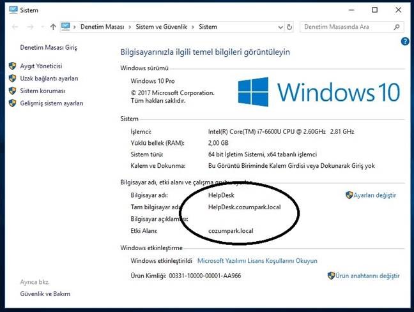Select Sistem breadcrumb in address bar

pos(208,27)
